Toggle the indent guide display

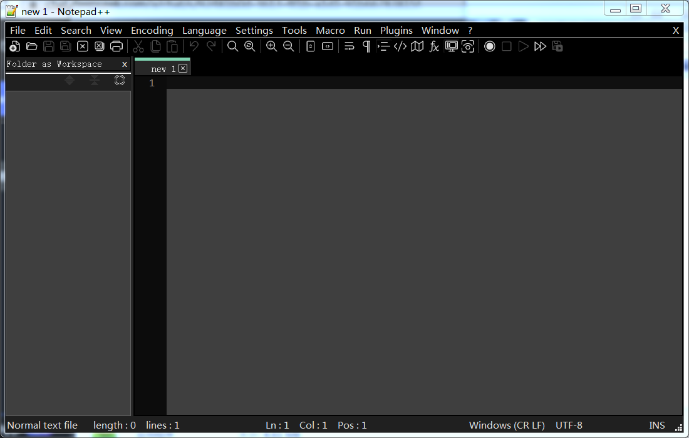click(x=383, y=46)
